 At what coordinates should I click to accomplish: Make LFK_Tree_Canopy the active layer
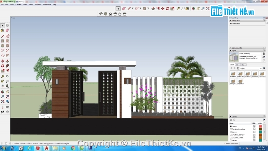tap(231, 135)
